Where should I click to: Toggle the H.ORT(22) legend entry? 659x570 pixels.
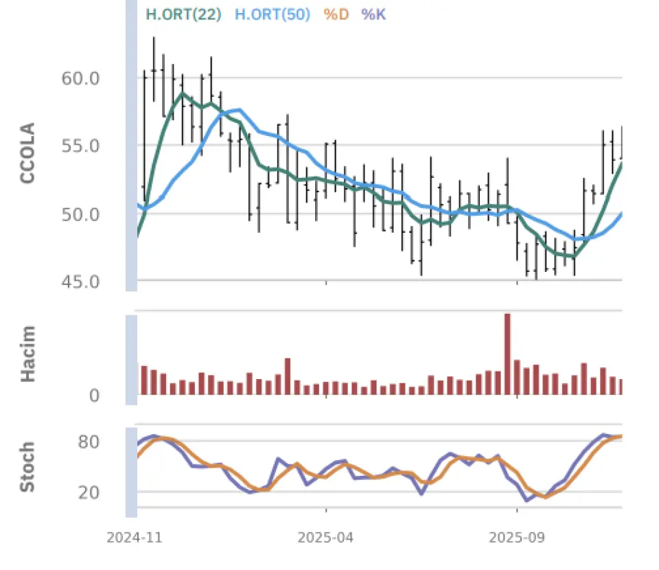[183, 14]
